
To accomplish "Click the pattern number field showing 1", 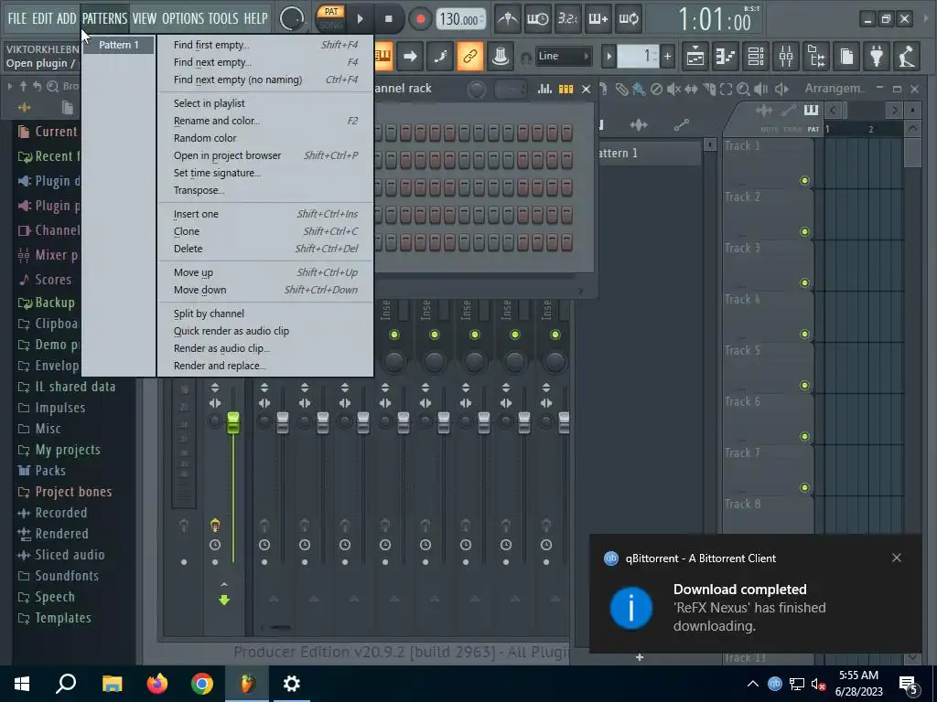I will (638, 57).
